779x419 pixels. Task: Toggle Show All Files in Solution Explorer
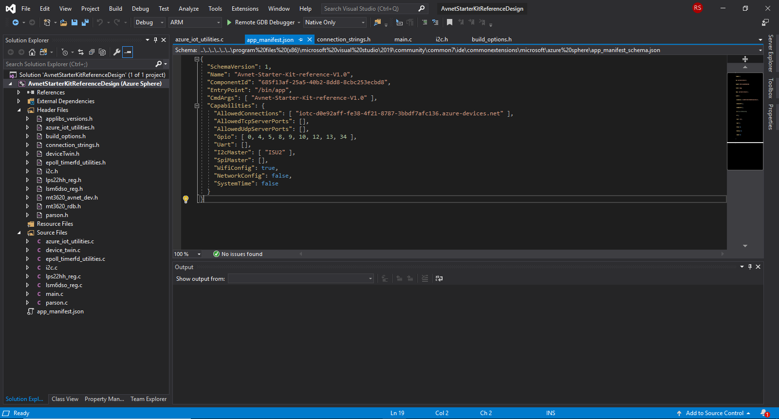[x=102, y=52]
